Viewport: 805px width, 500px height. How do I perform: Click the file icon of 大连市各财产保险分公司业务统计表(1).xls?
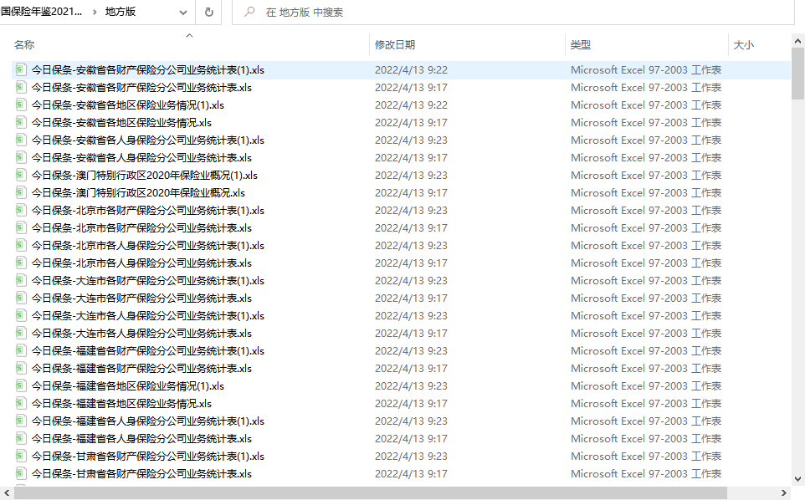point(21,280)
